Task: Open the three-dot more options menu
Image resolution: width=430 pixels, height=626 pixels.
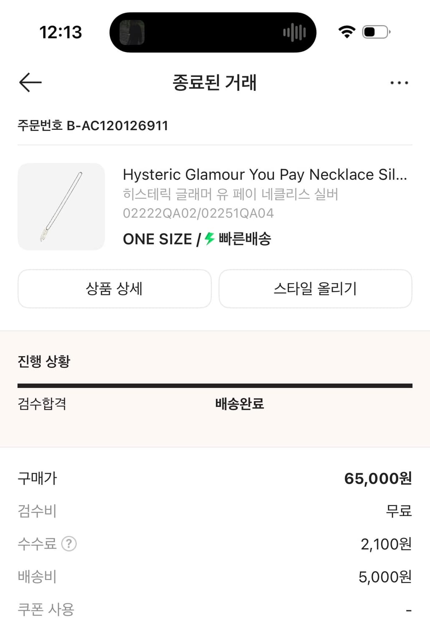Action: point(399,83)
